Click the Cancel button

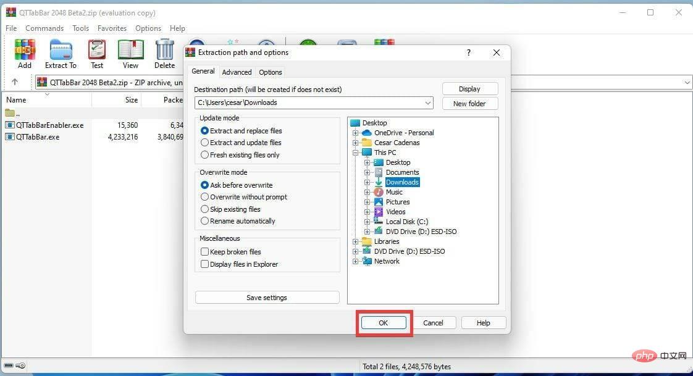[433, 322]
